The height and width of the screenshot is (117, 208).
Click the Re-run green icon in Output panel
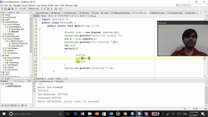(x=34, y=84)
